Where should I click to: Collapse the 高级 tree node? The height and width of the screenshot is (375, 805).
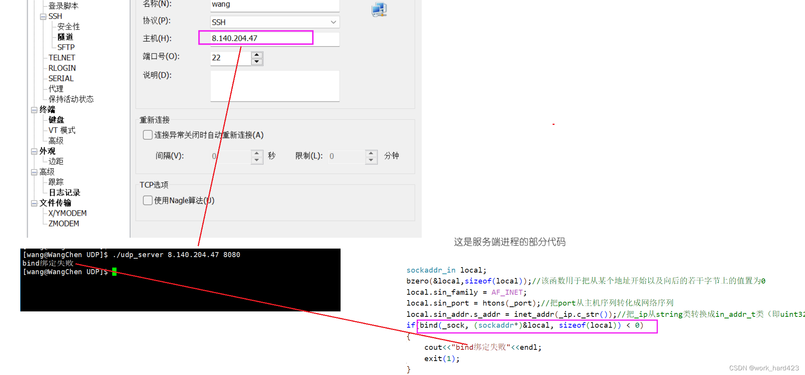click(x=34, y=172)
